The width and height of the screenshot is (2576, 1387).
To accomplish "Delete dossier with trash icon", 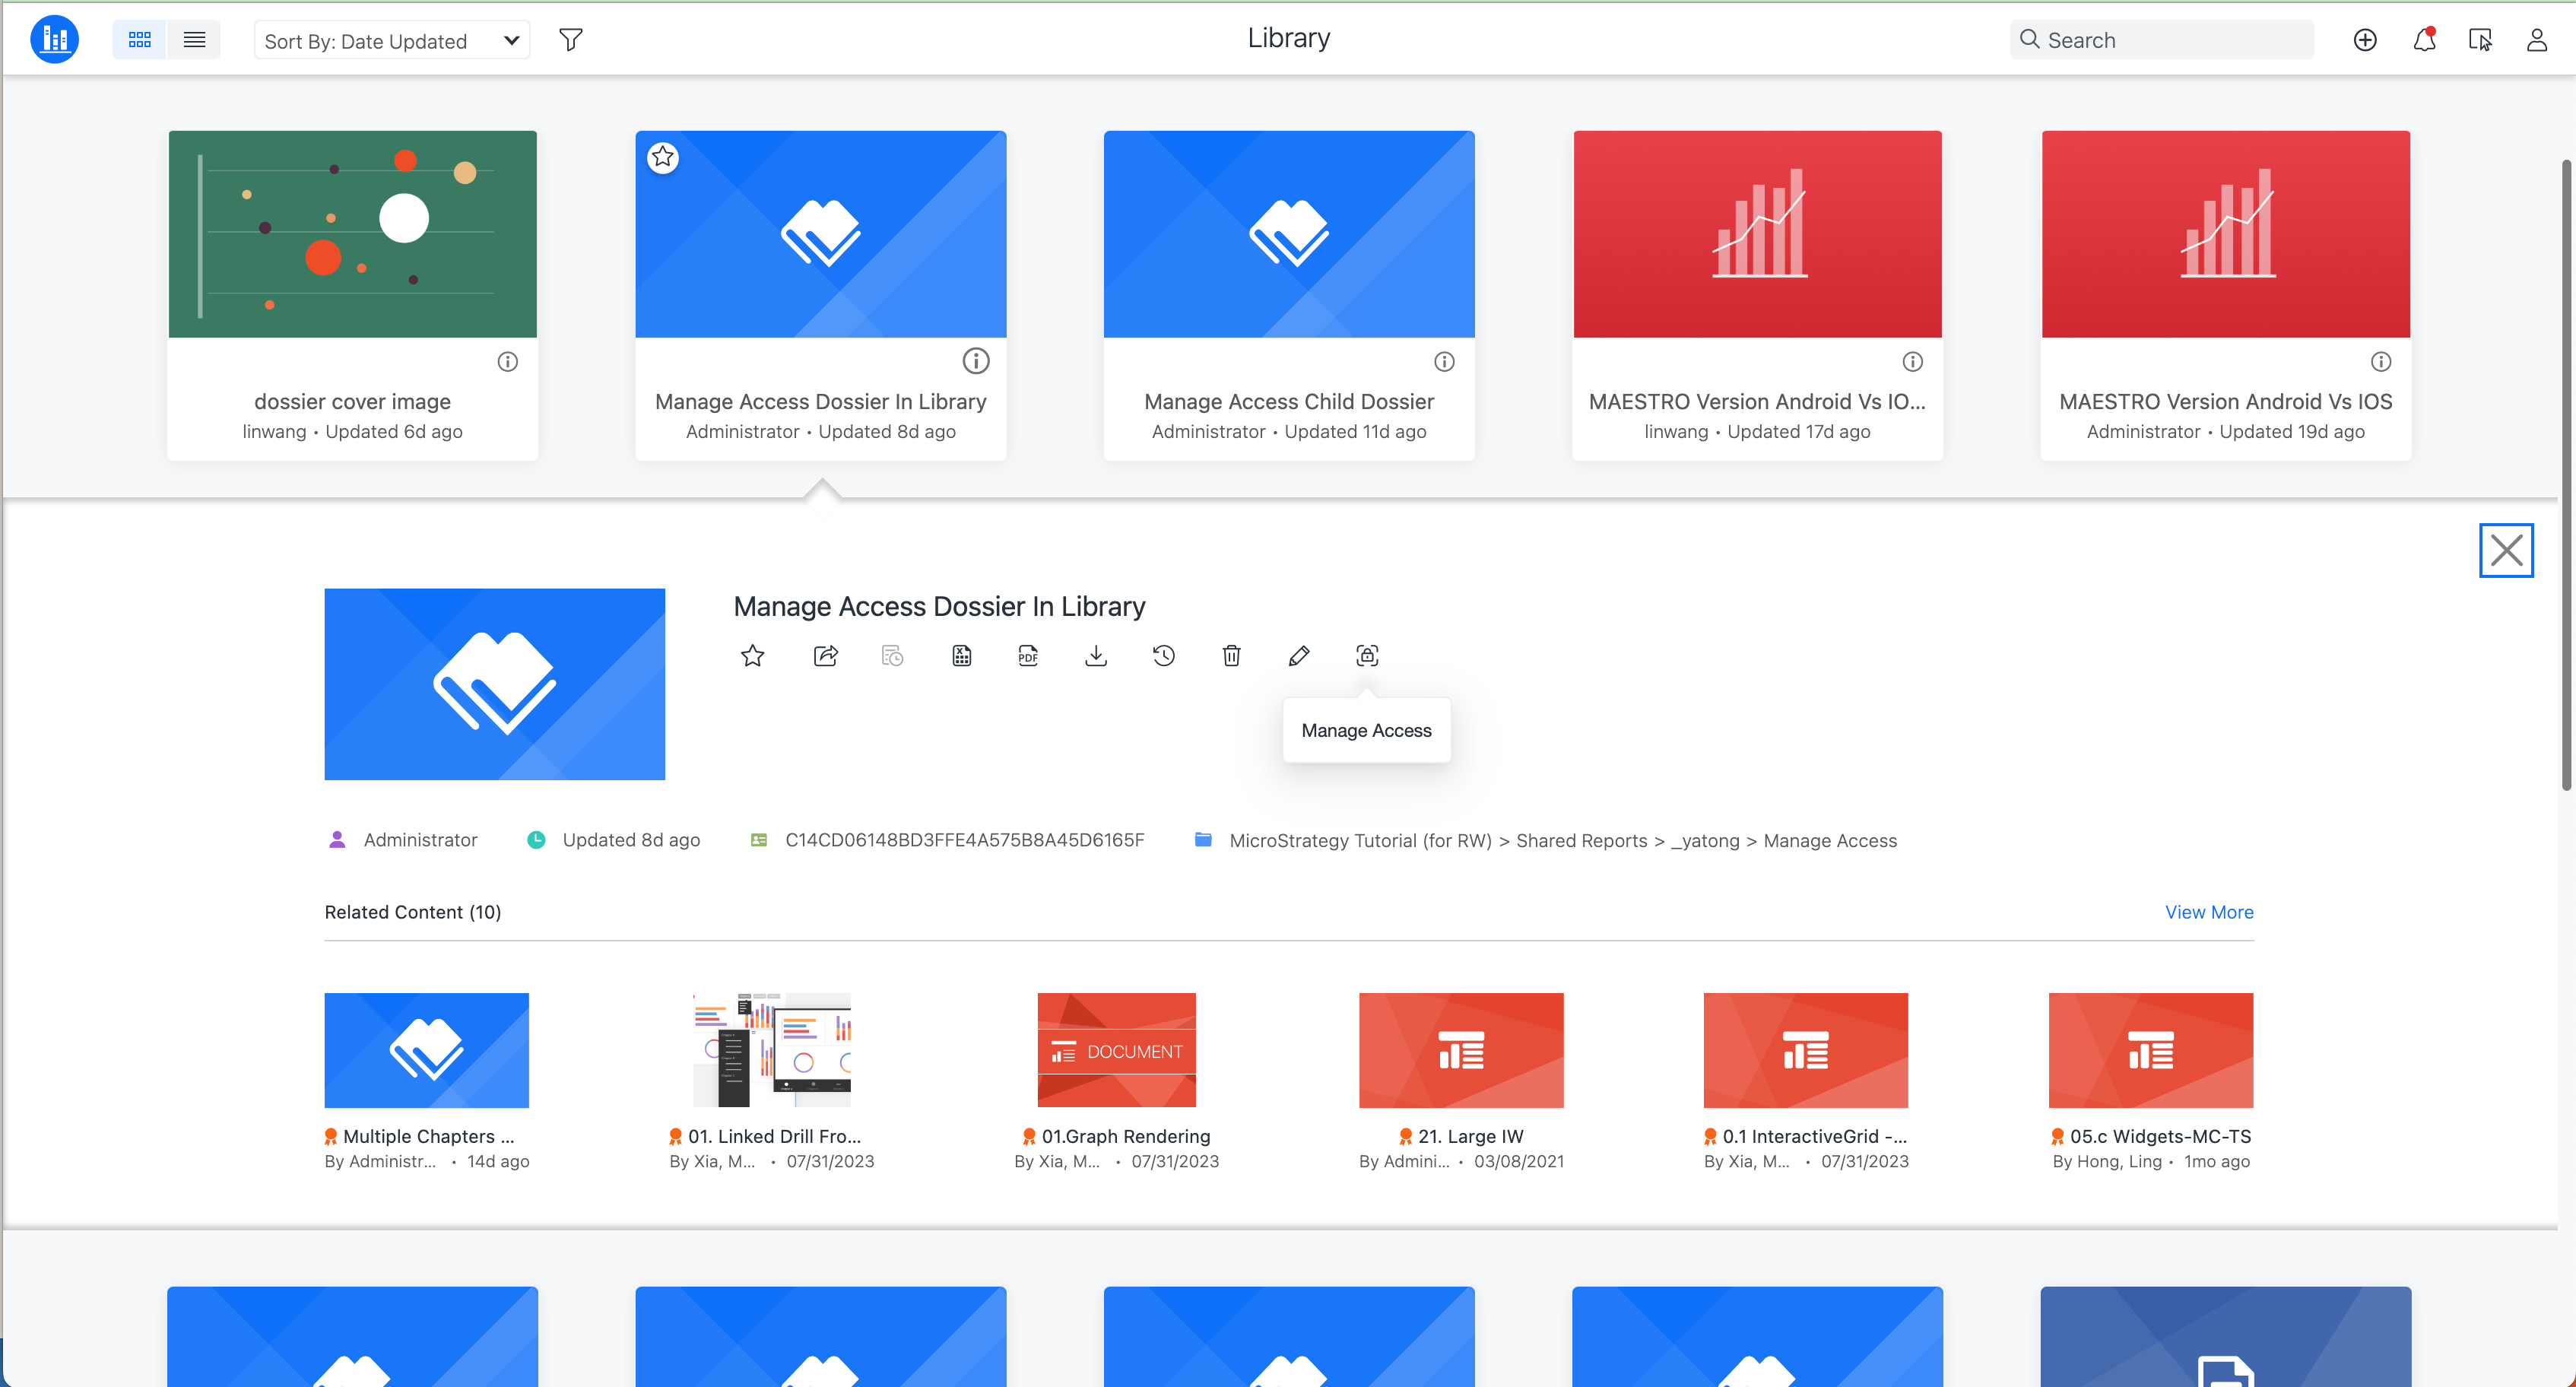I will pos(1231,656).
